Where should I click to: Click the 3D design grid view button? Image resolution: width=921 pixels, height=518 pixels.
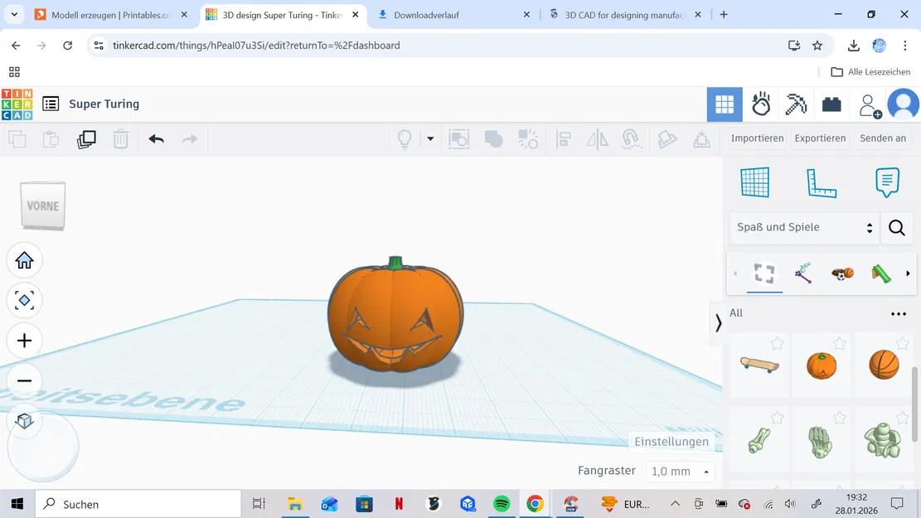(x=725, y=104)
